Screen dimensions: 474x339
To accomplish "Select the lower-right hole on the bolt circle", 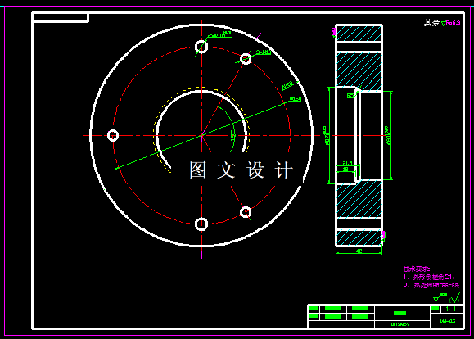I will tap(246, 212).
